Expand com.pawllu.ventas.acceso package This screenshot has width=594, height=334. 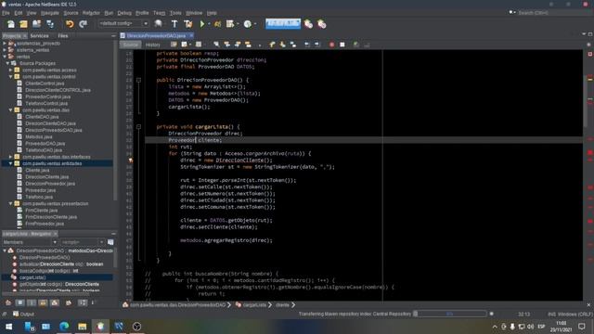pyautogui.click(x=10, y=71)
